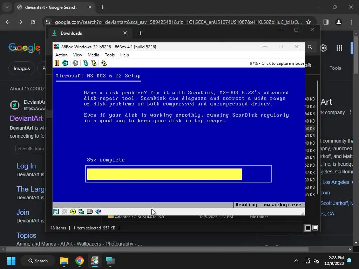Open knowledge panel more options three-dot icon
359x269 pixels.
coord(351,112)
